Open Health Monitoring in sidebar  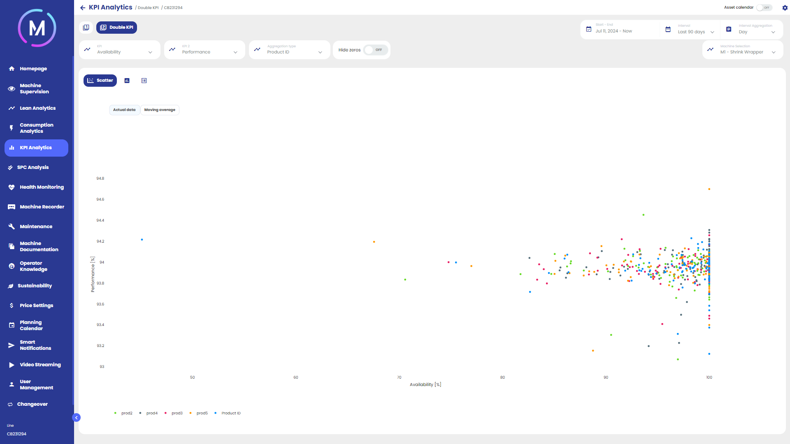42,187
